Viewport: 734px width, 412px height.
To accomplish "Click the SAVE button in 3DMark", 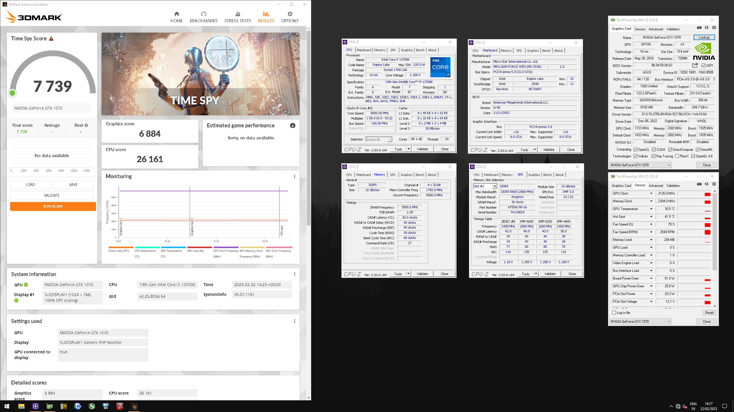I will pos(73,185).
